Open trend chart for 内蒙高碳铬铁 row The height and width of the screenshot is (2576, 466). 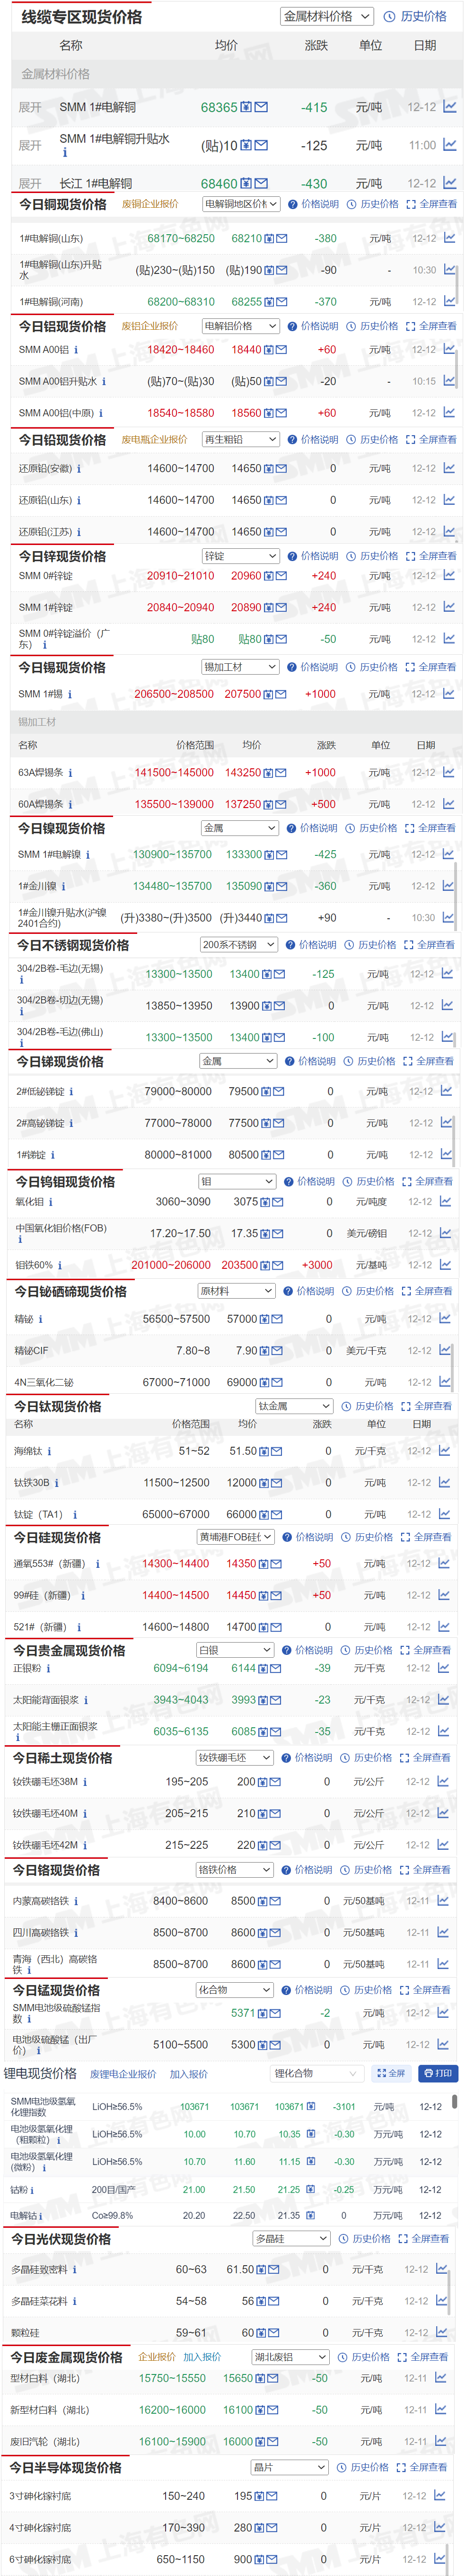pos(444,1900)
